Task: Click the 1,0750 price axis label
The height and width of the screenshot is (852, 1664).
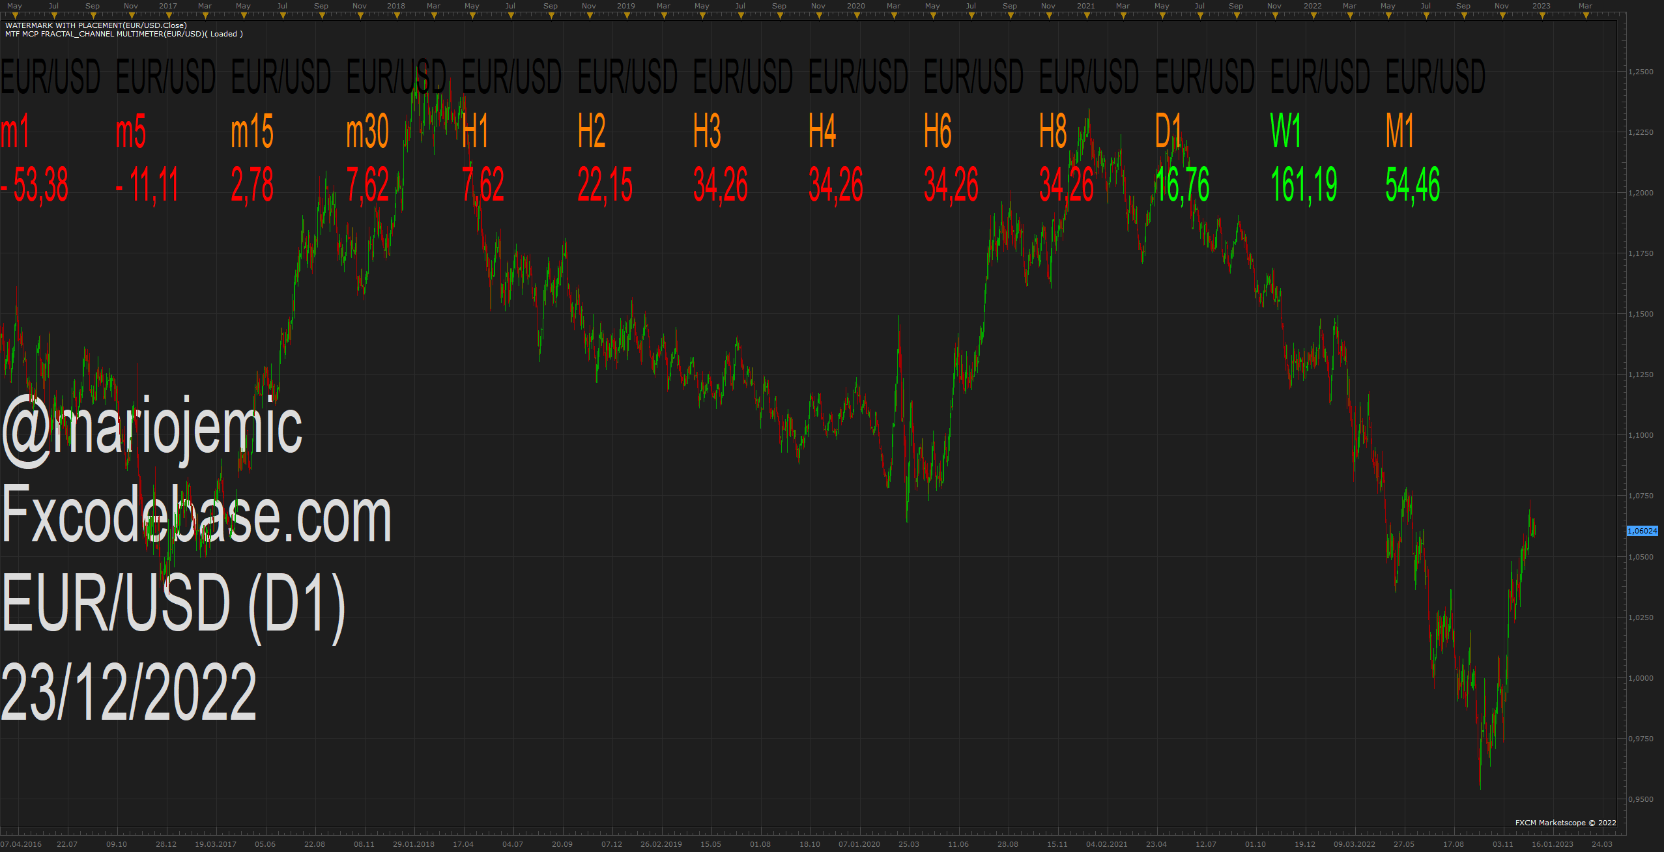Action: [x=1641, y=496]
